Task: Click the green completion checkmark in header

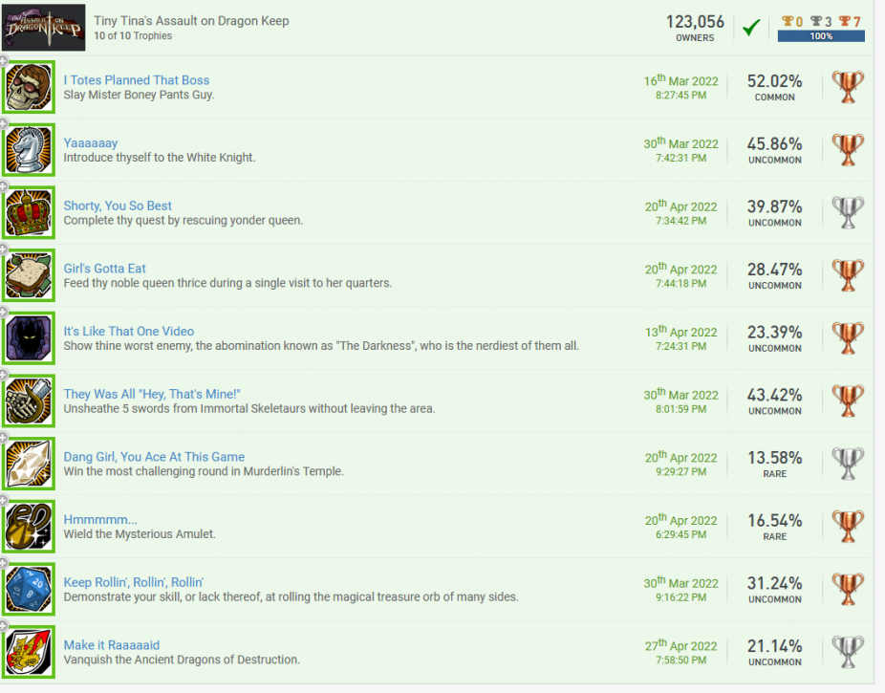Action: pyautogui.click(x=751, y=28)
